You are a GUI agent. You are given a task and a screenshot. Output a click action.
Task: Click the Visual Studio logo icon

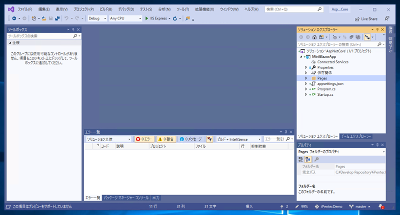[x=10, y=9]
